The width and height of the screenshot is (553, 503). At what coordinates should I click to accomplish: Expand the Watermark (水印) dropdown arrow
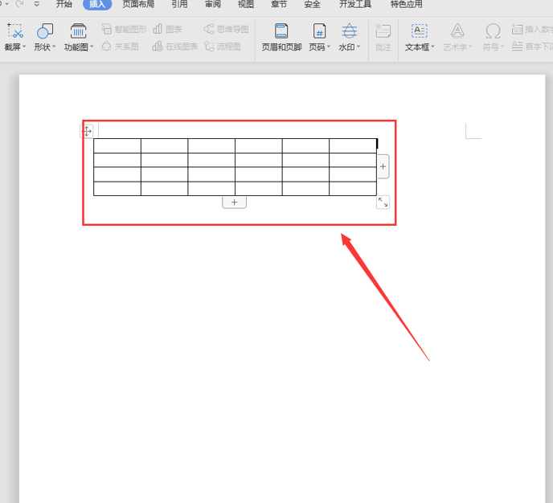[358, 47]
